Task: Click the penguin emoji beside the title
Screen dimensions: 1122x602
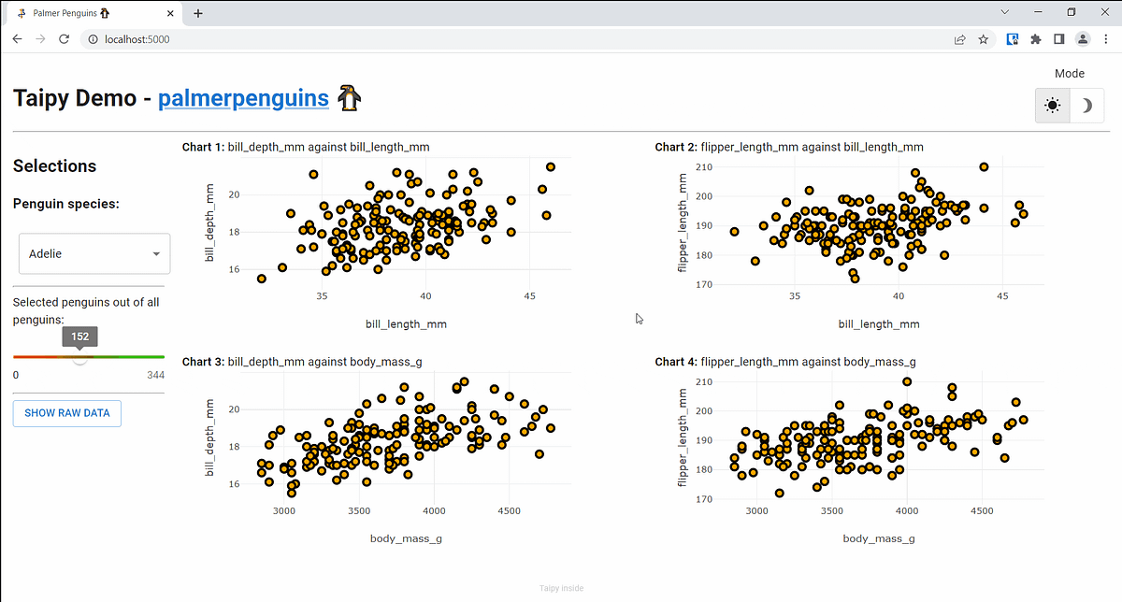Action: (348, 96)
